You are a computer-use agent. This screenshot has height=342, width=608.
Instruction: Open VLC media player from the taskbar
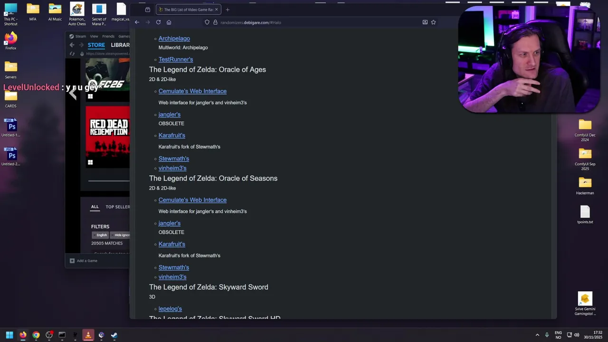[x=88, y=335]
